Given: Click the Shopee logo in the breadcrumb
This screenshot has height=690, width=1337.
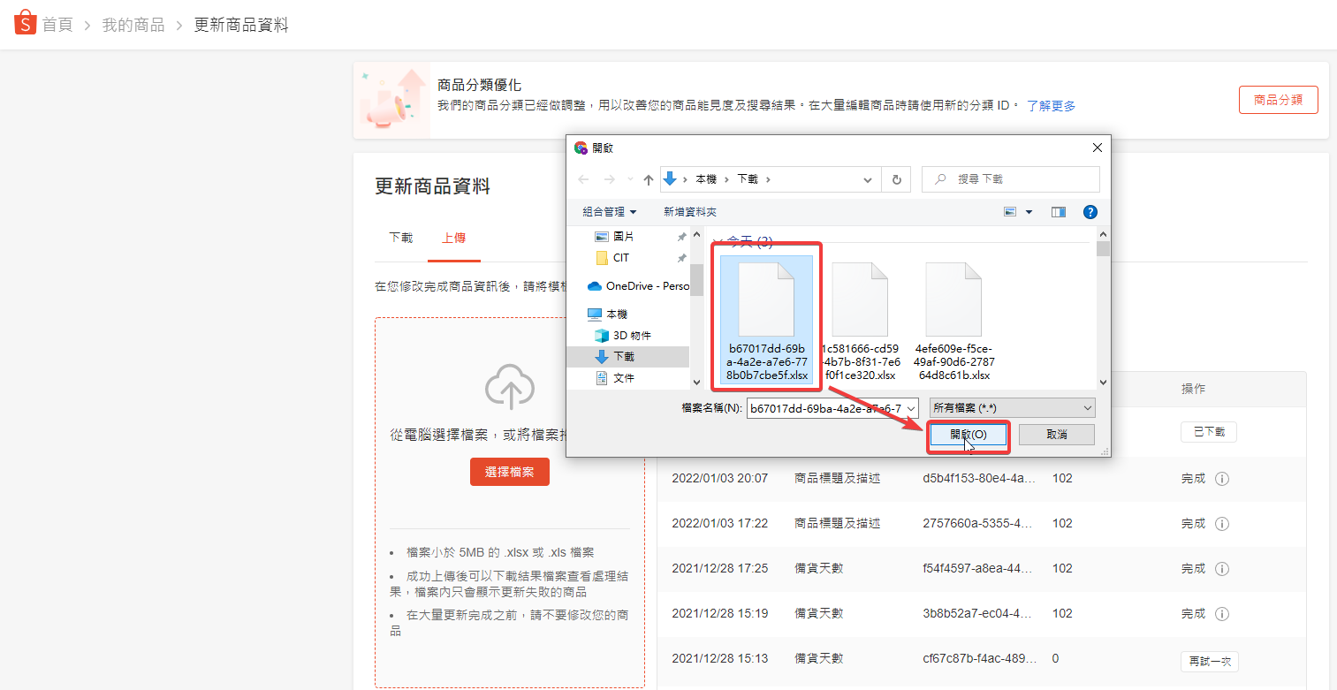Looking at the screenshot, I should point(26,23).
